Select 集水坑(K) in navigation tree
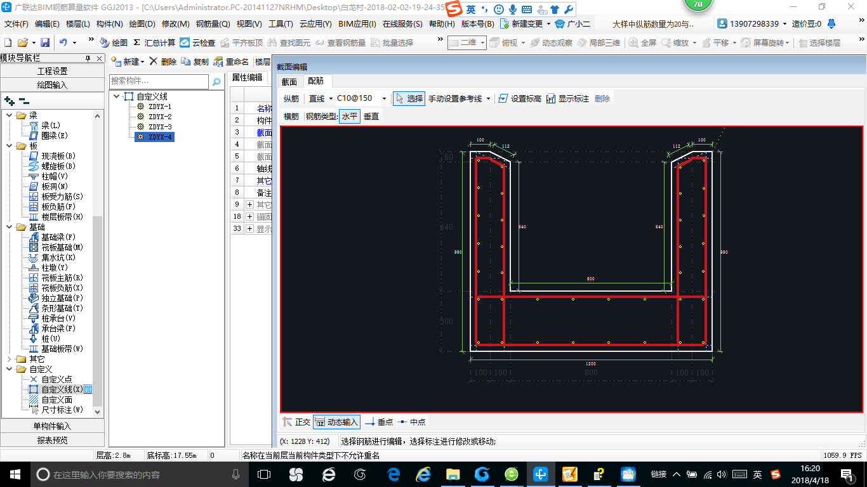 coord(52,257)
